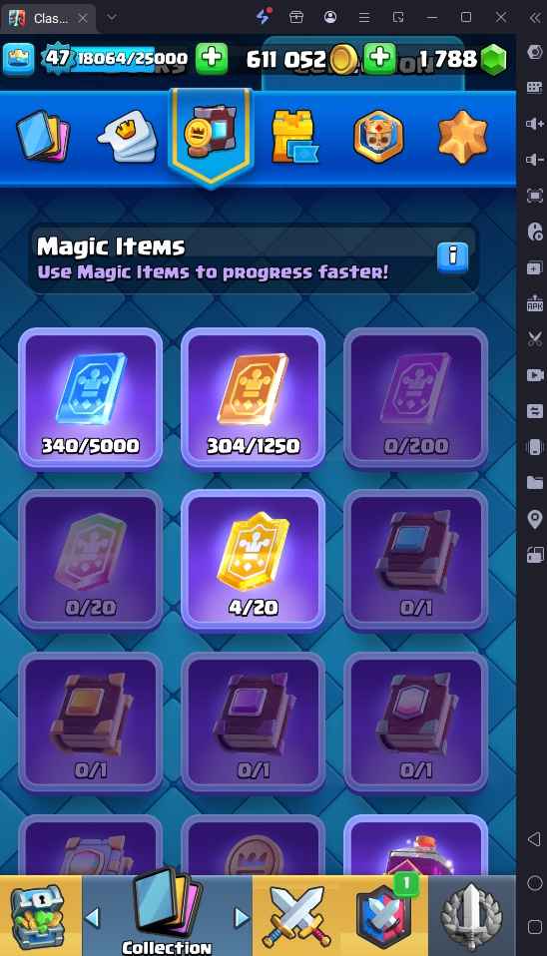This screenshot has height=956, width=547.
Task: Open the emulator tab dropdown chevron
Action: click(x=112, y=17)
